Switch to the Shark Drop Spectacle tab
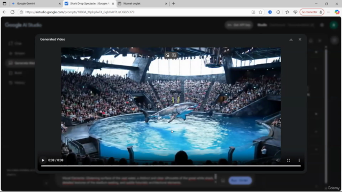Screen dimensions: 342x192 89,4
